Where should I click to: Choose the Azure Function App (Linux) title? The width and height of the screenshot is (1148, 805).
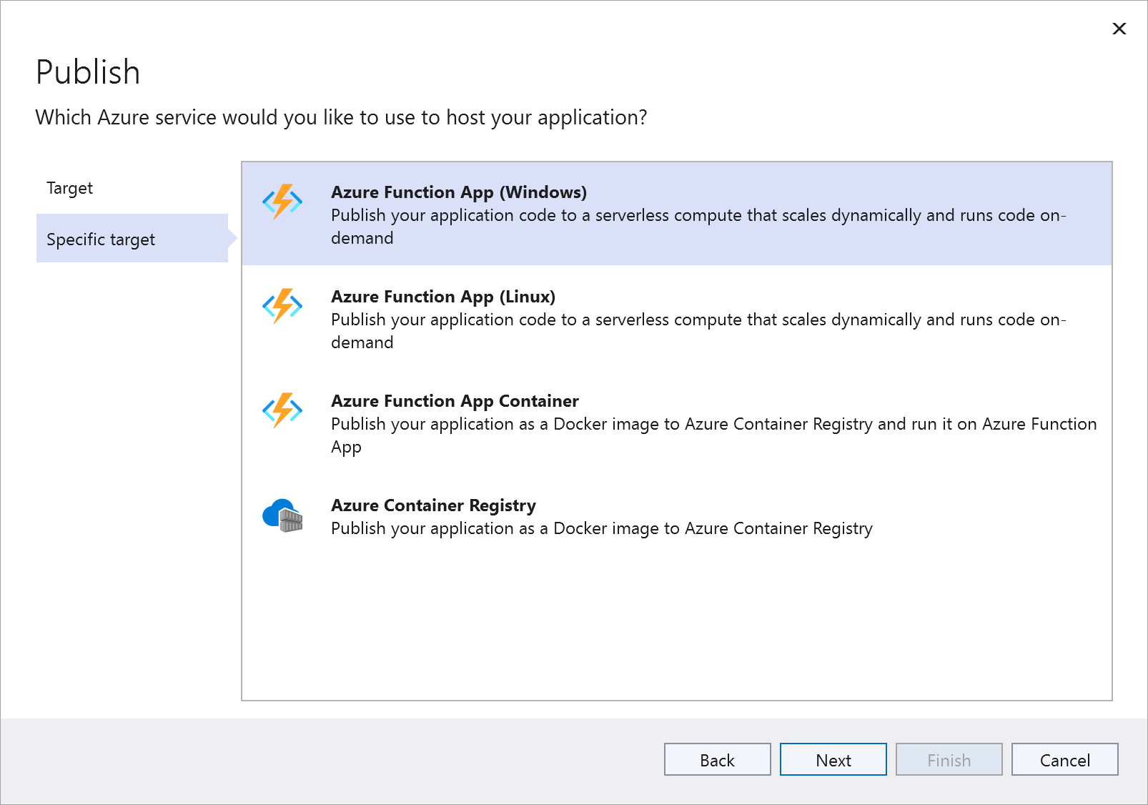point(443,297)
